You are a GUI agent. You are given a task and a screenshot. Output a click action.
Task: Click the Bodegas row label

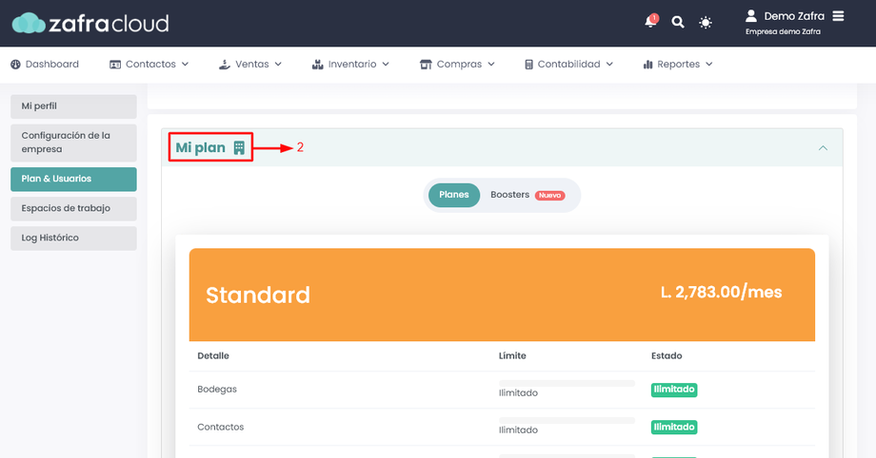217,390
